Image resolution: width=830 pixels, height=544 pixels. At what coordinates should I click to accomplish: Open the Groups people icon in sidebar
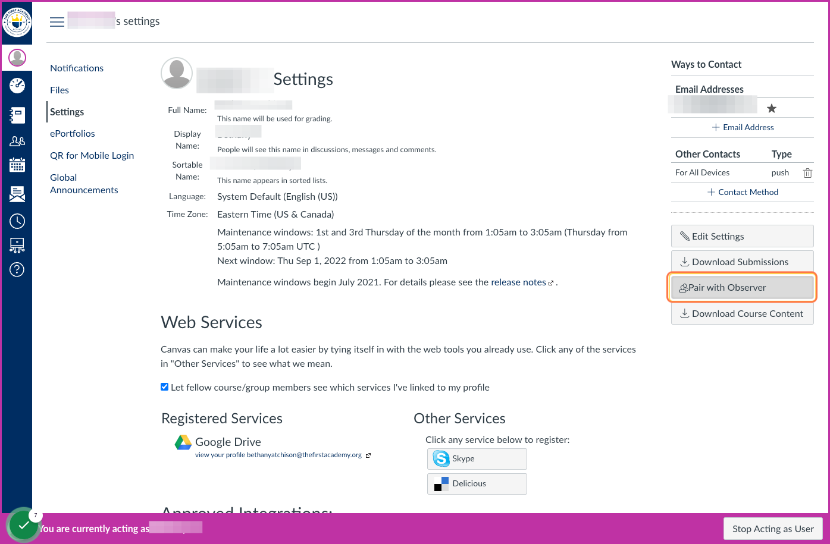[x=17, y=141]
